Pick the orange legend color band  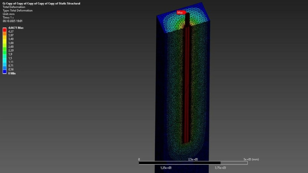pos(5,33)
